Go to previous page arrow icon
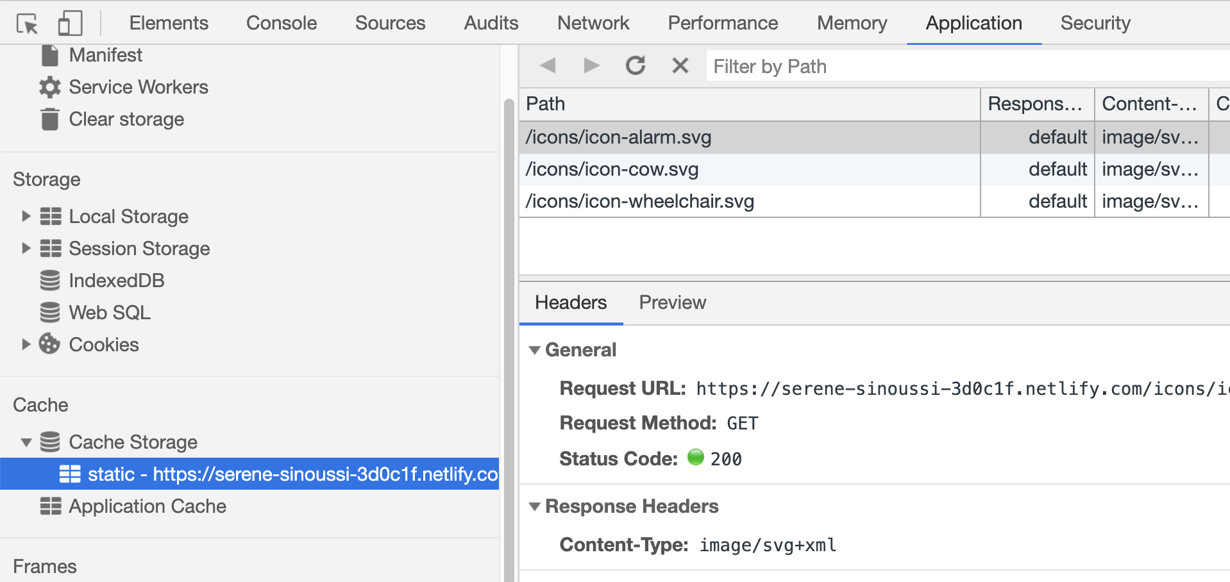 click(548, 65)
